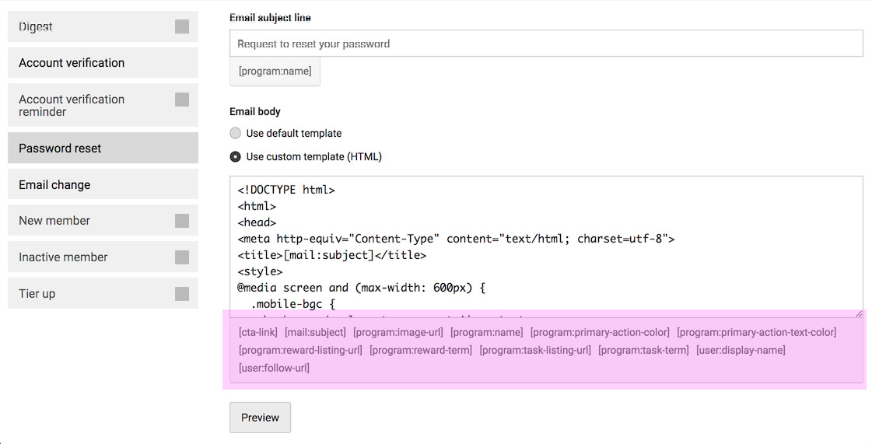This screenshot has height=444, width=872.
Task: Insert the [program:image-url] token
Action: (397, 333)
